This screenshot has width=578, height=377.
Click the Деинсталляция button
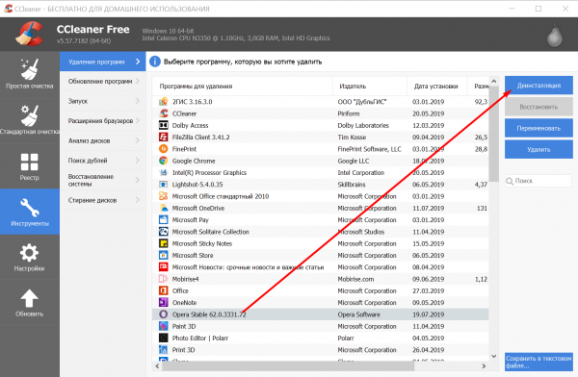[x=539, y=86]
